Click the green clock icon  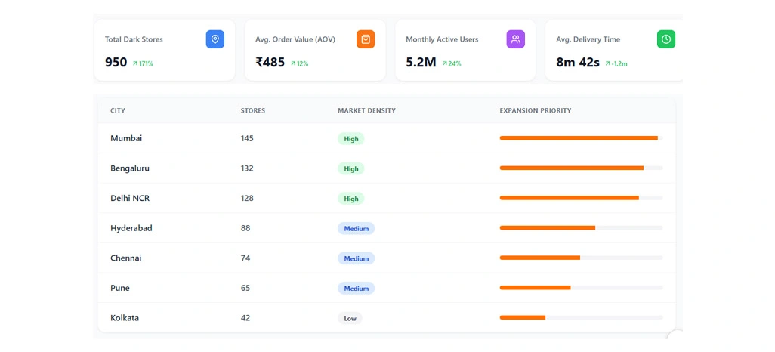pos(665,39)
